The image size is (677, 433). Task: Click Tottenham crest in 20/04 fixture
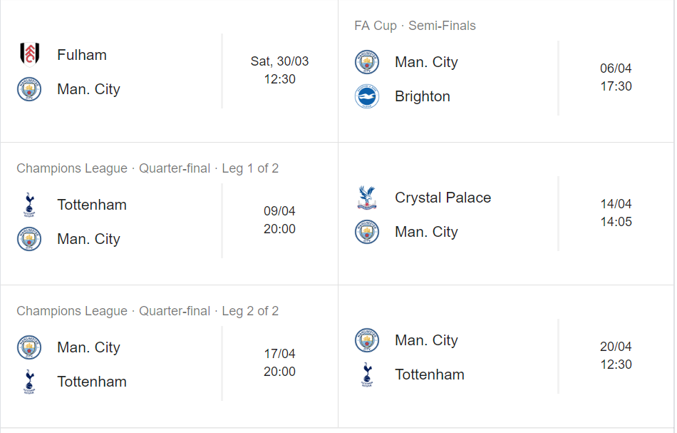(367, 375)
